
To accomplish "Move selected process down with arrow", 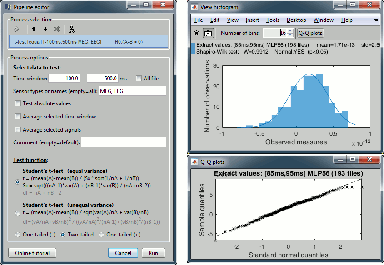I will click(45, 29).
